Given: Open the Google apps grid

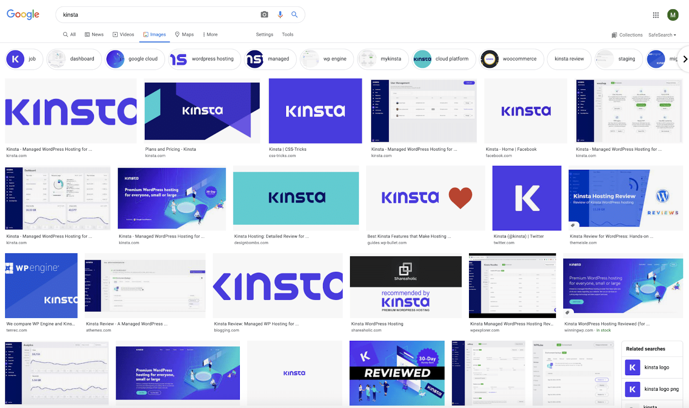Looking at the screenshot, I should [655, 14].
